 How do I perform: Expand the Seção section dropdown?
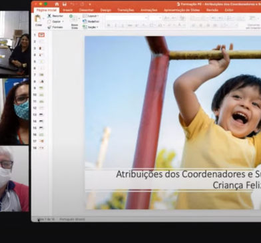tap(91, 27)
